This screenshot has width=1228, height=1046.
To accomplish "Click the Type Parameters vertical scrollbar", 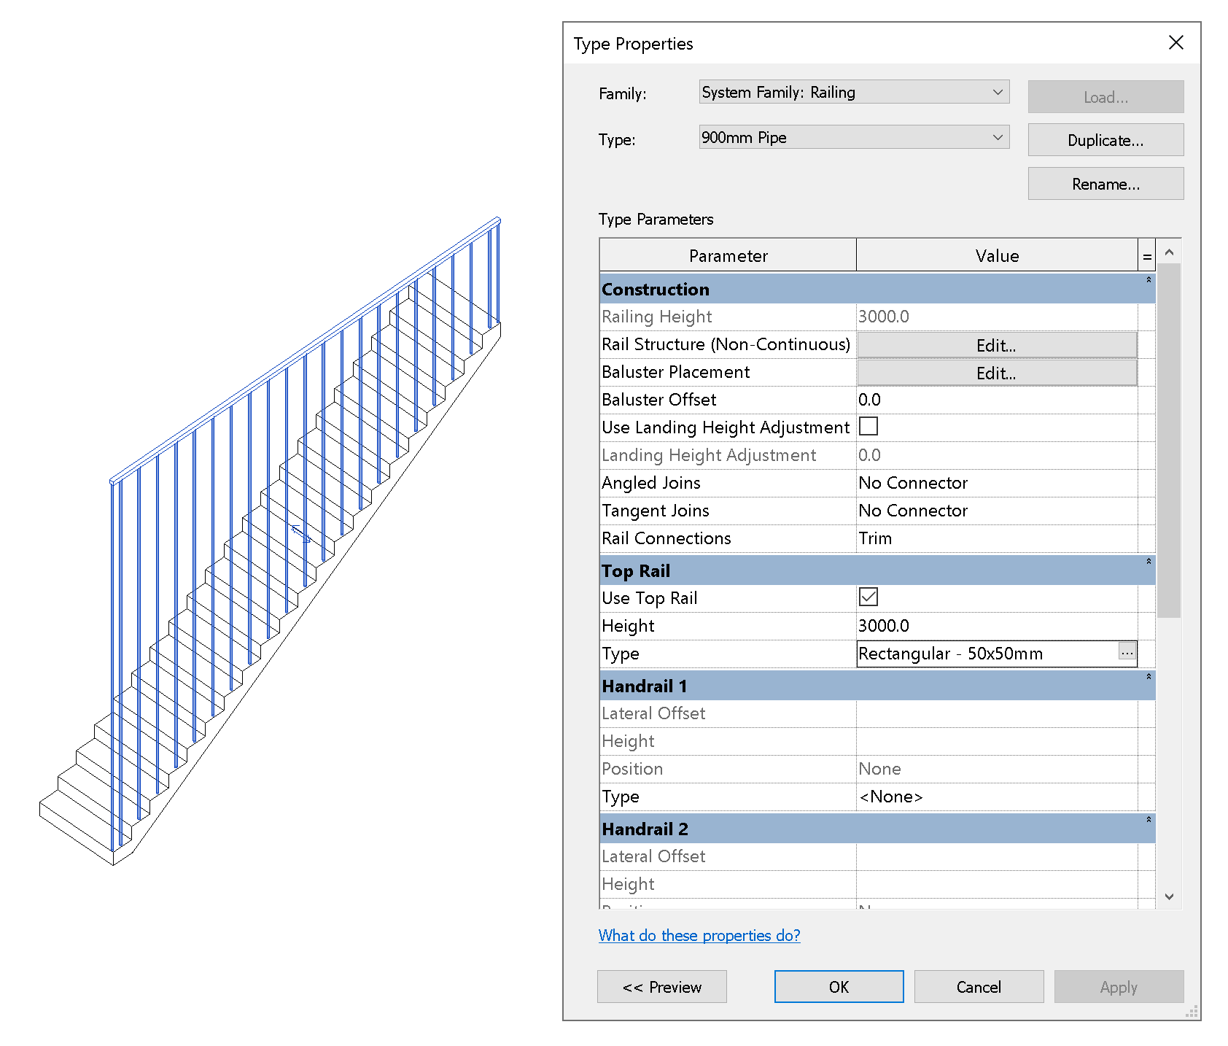I will (1169, 438).
